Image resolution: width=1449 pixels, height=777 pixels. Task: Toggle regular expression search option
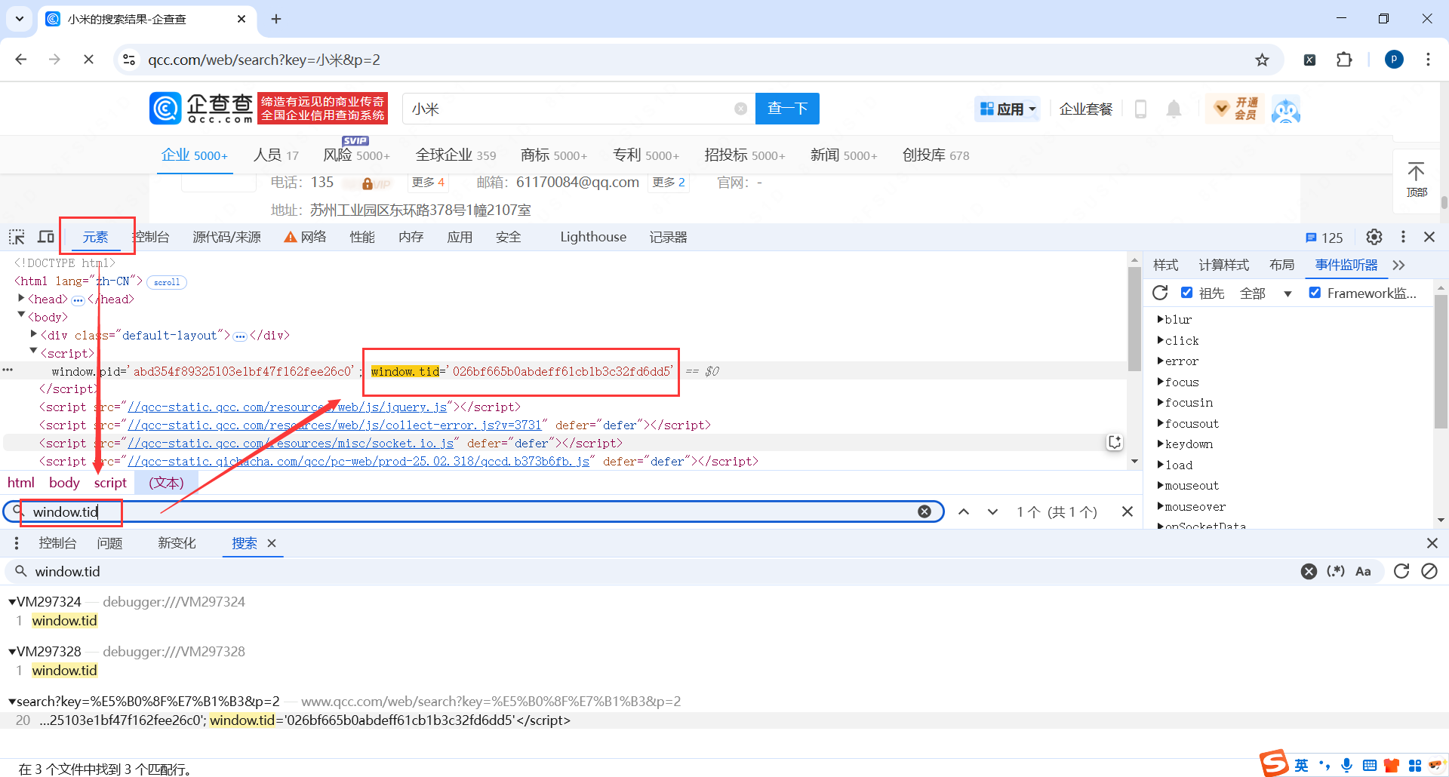pos(1336,571)
